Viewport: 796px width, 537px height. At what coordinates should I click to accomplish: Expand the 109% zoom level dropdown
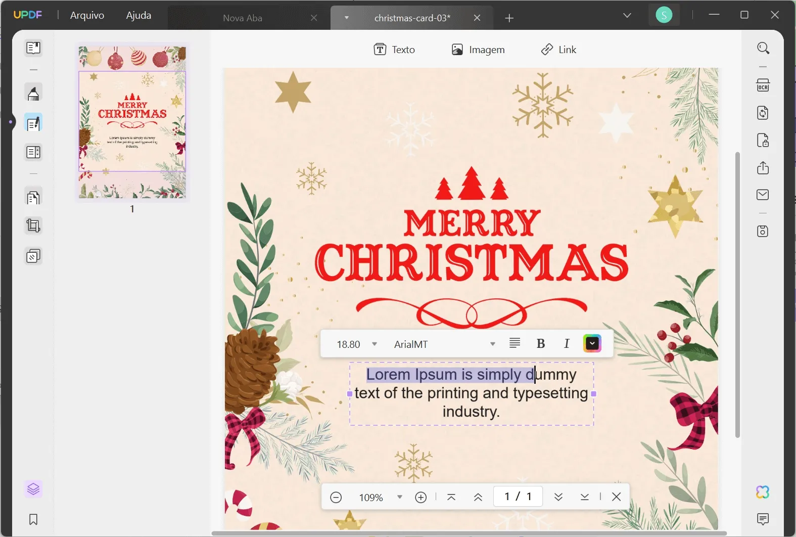point(400,497)
